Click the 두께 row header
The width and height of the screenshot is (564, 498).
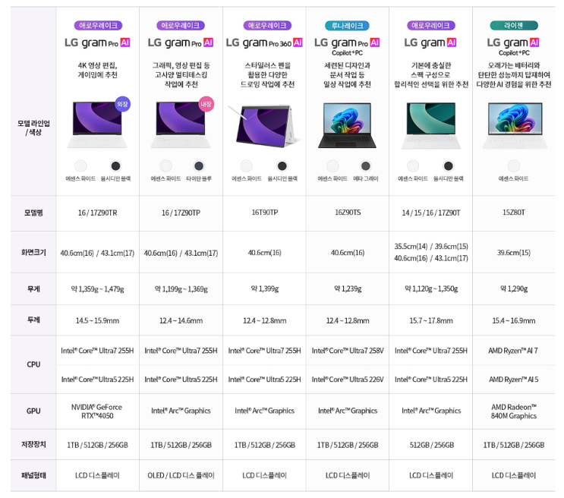pyautogui.click(x=33, y=320)
